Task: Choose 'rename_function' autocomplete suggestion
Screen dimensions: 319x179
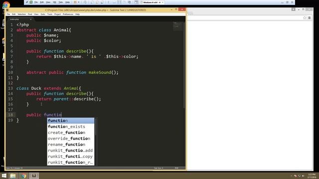Action: point(71,145)
